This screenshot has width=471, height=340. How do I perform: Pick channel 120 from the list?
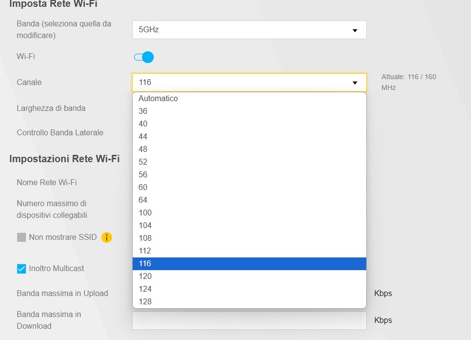249,276
